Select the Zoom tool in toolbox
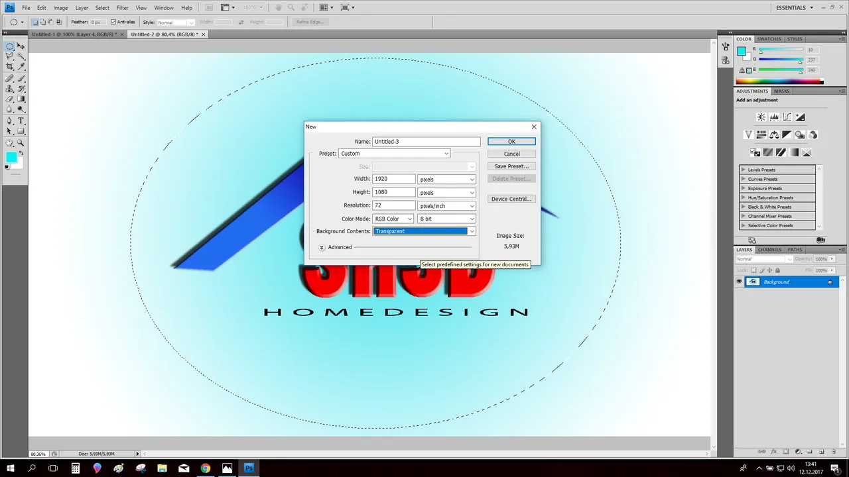This screenshot has width=849, height=477. coord(21,143)
